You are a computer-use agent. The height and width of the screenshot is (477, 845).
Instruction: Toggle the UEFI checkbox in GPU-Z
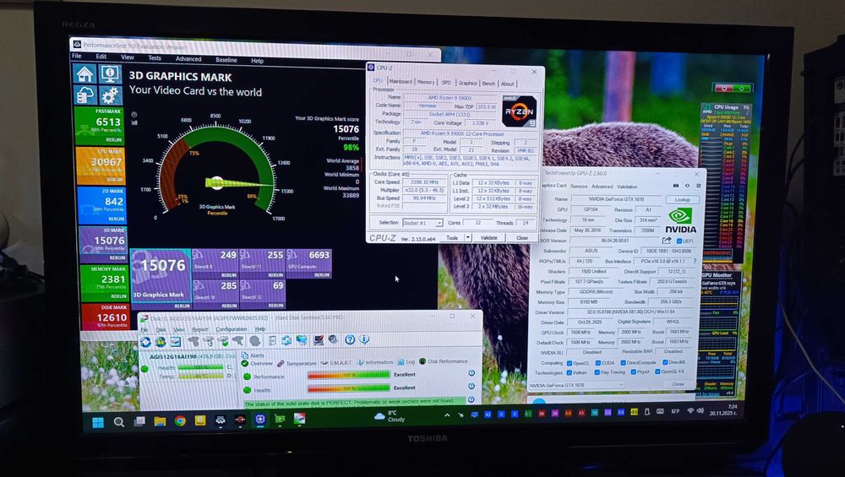pyautogui.click(x=679, y=241)
